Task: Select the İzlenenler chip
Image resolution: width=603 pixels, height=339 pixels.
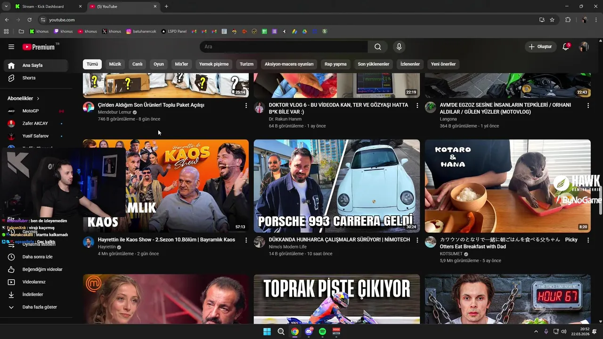Action: click(x=410, y=64)
